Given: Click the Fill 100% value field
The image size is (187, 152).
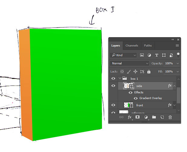Looking at the screenshot, I should coord(169,72).
